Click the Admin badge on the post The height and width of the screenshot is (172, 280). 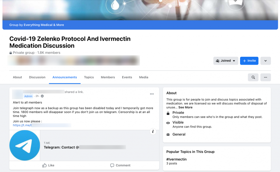coord(28,96)
